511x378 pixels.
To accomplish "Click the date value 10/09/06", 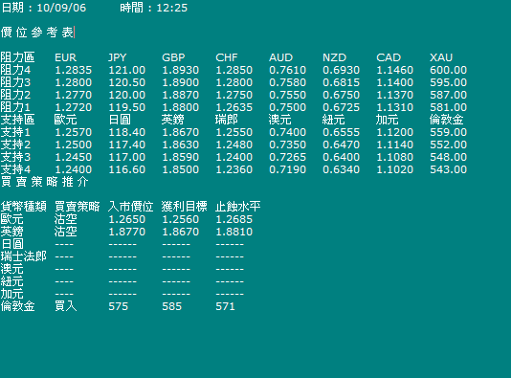I will (x=61, y=8).
